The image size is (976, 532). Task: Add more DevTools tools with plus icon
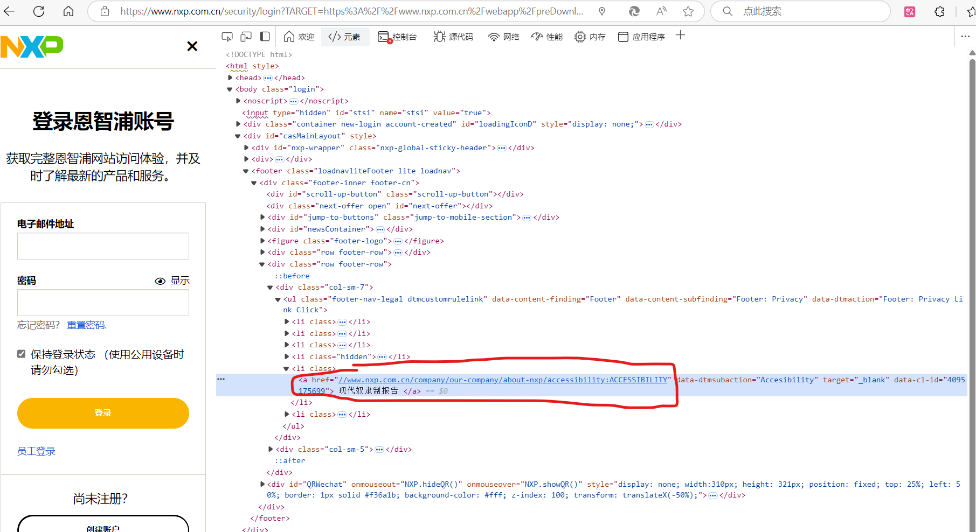click(x=680, y=36)
